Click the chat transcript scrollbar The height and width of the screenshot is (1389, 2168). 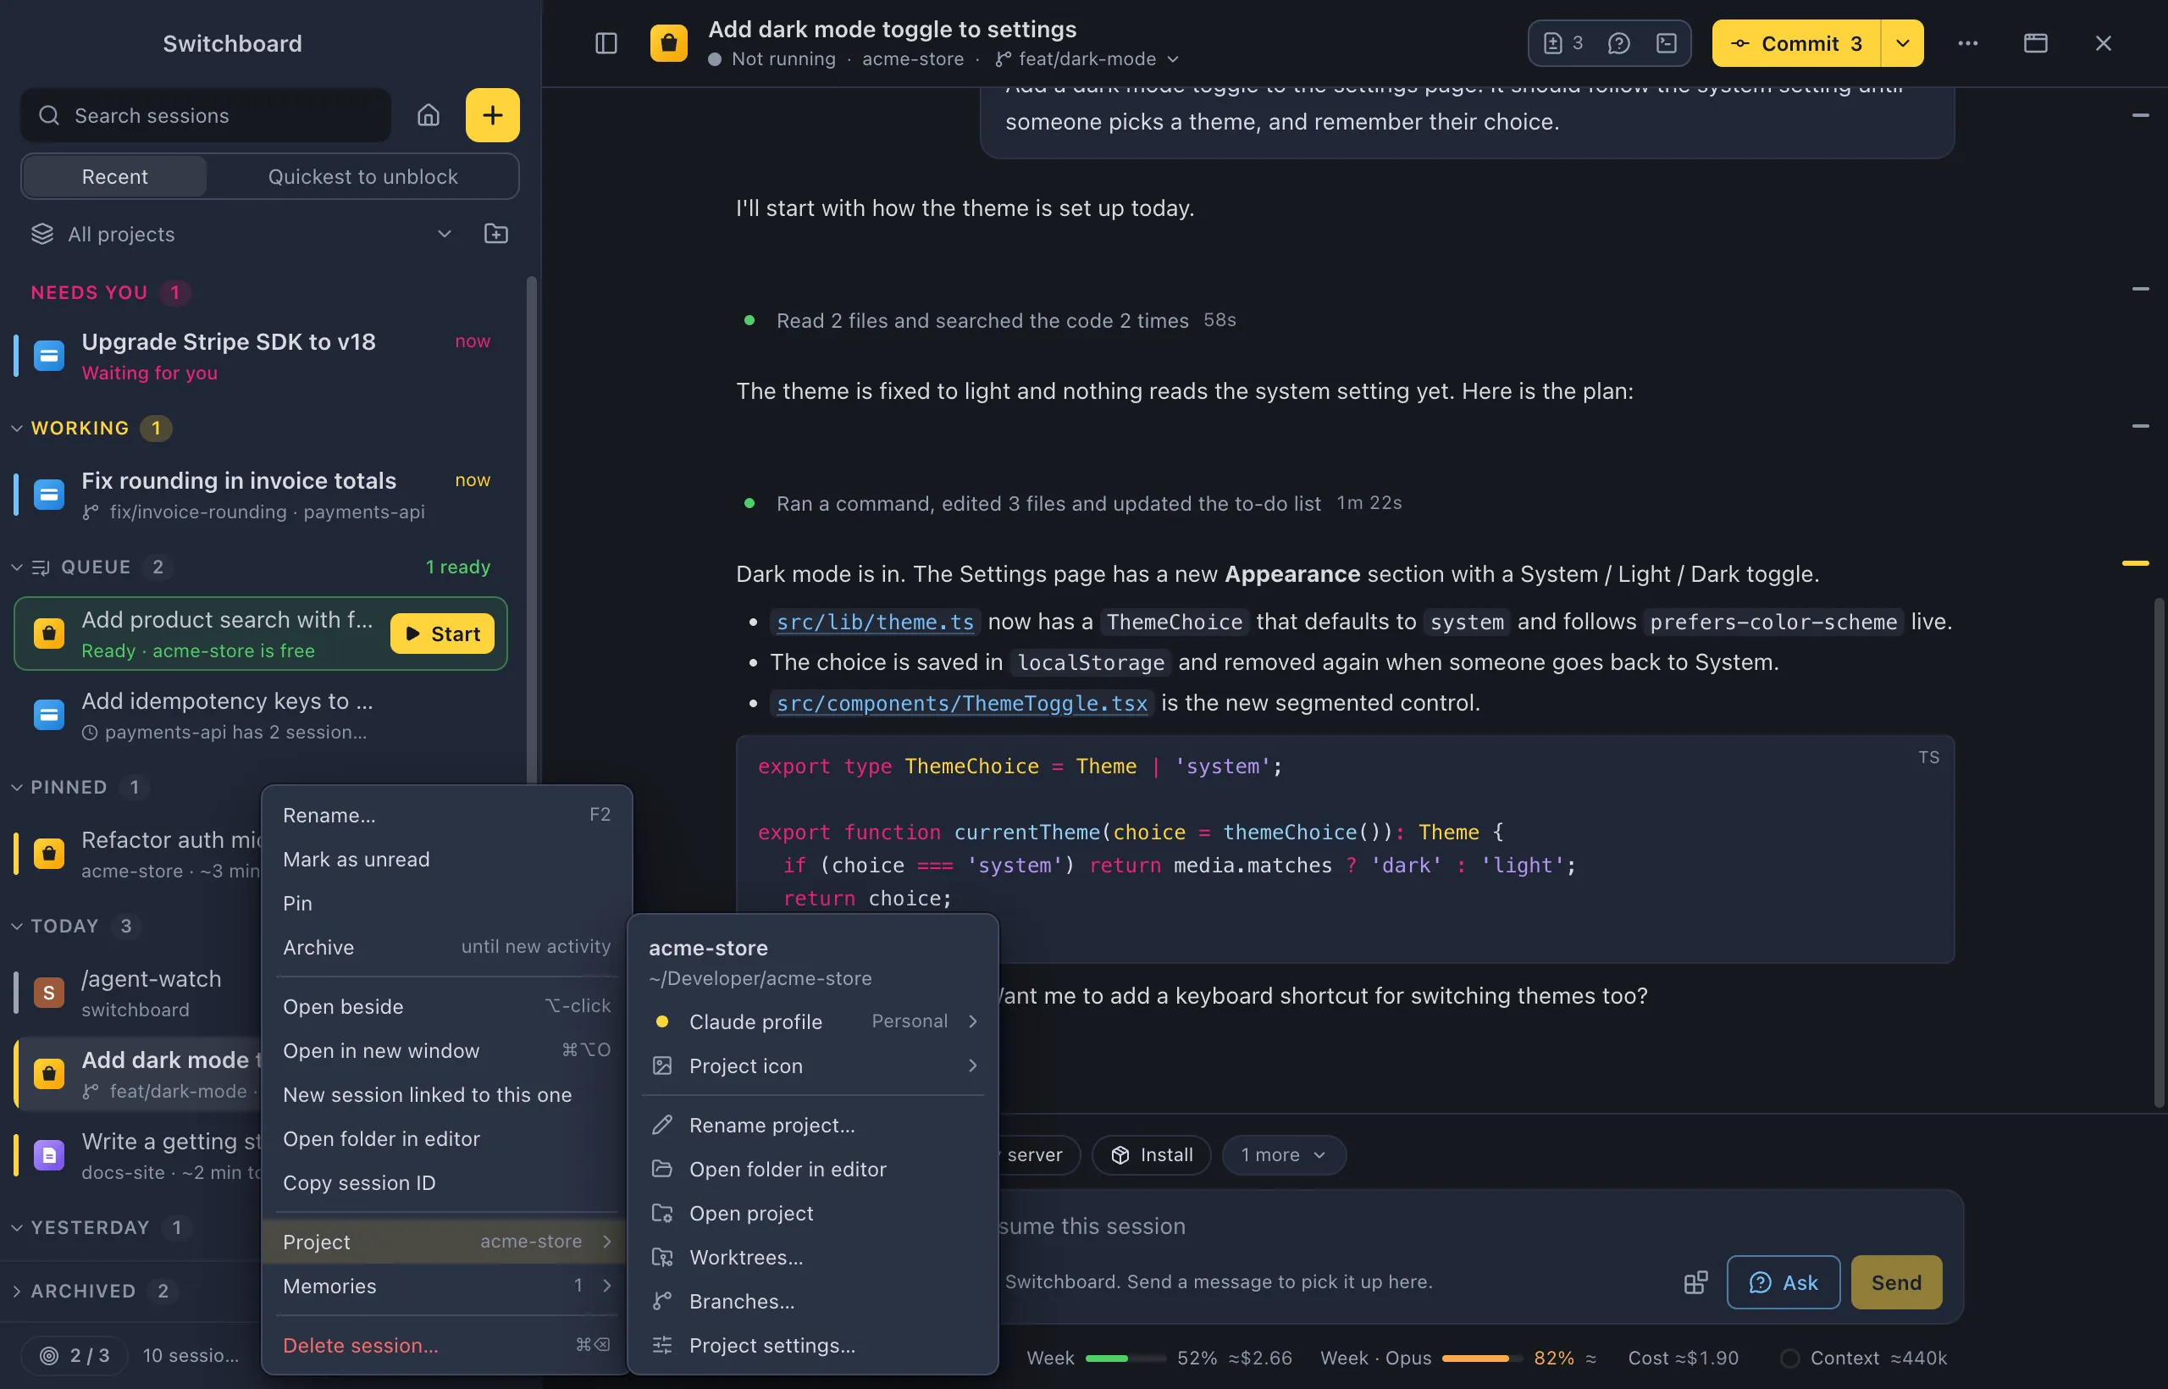click(2159, 852)
